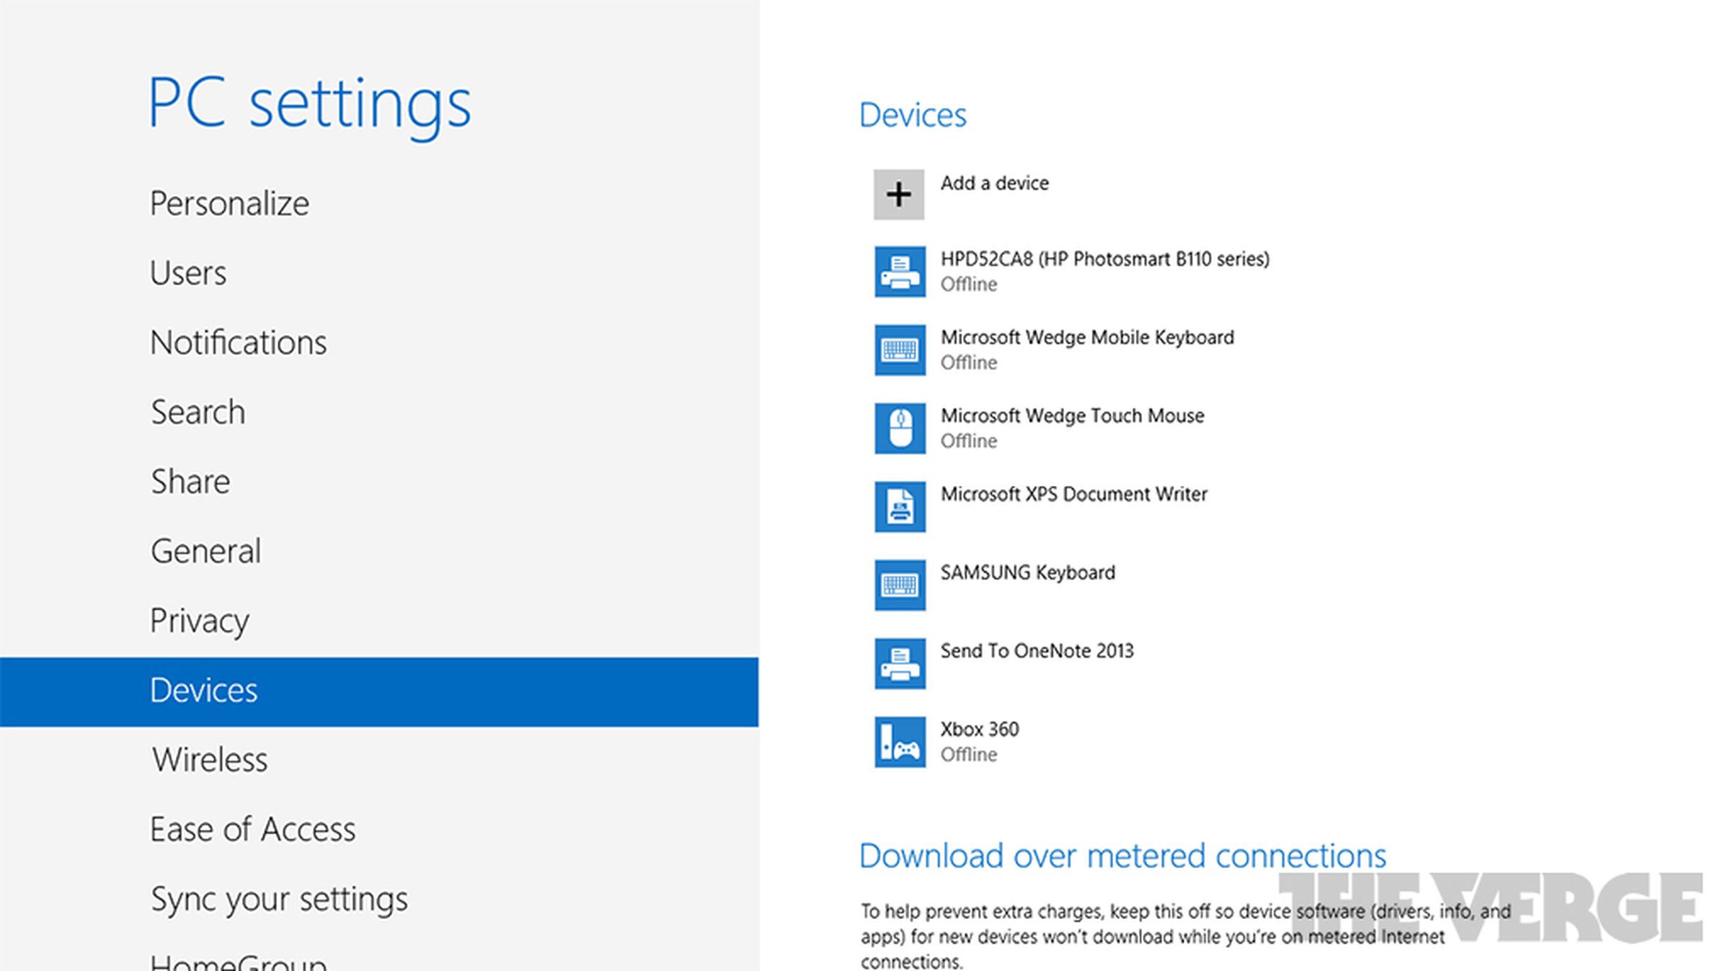Click Offline status under Wedge Mobile Keyboard
1730x971 pixels.
pyautogui.click(x=969, y=363)
